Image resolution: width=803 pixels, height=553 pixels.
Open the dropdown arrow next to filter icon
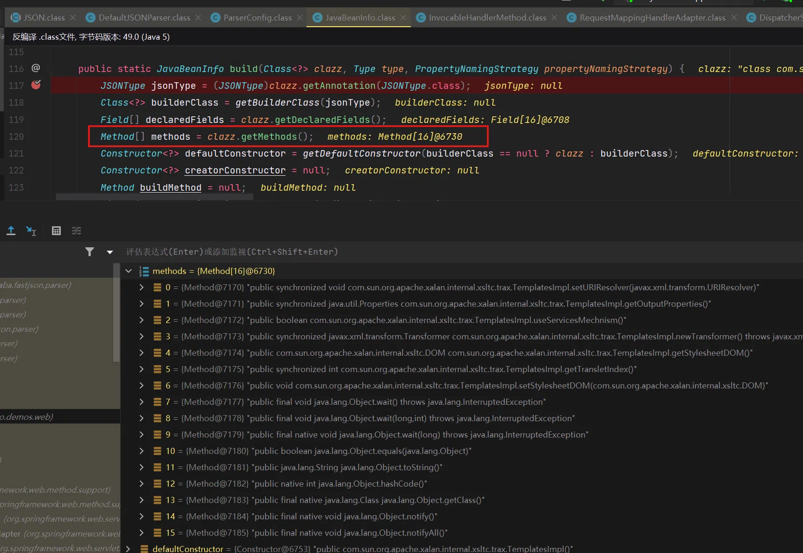110,252
